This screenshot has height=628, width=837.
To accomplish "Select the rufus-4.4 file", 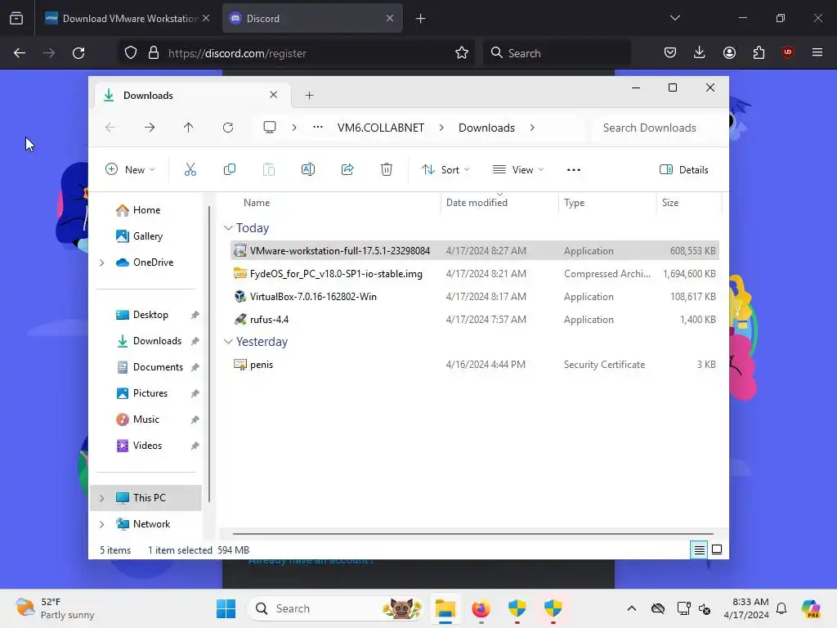I will 475,320.
